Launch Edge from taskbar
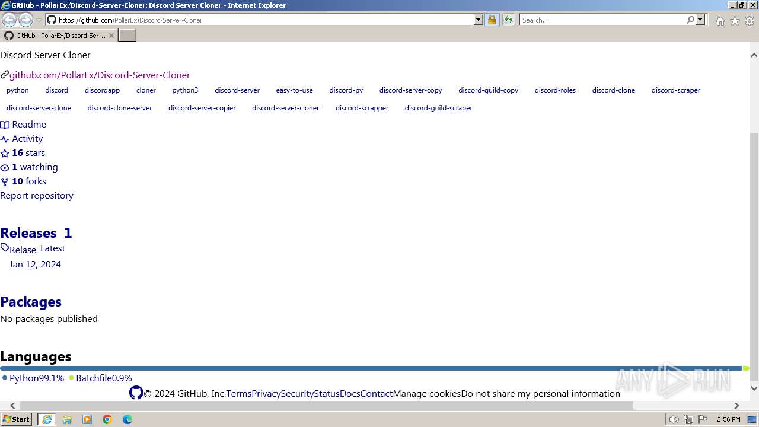 tap(127, 419)
